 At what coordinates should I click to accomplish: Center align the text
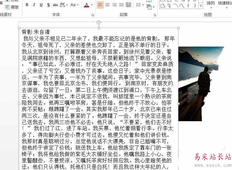(x=107, y=5)
